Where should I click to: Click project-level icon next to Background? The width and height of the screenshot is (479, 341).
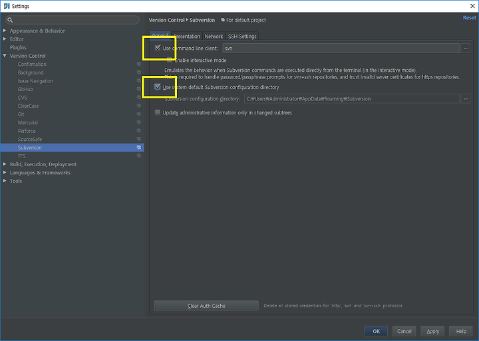click(x=139, y=72)
